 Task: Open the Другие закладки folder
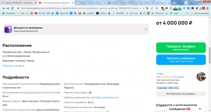(200, 13)
